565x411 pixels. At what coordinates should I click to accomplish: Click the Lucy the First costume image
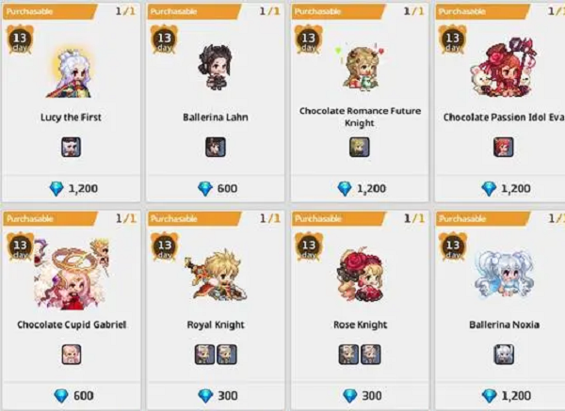[x=70, y=73]
